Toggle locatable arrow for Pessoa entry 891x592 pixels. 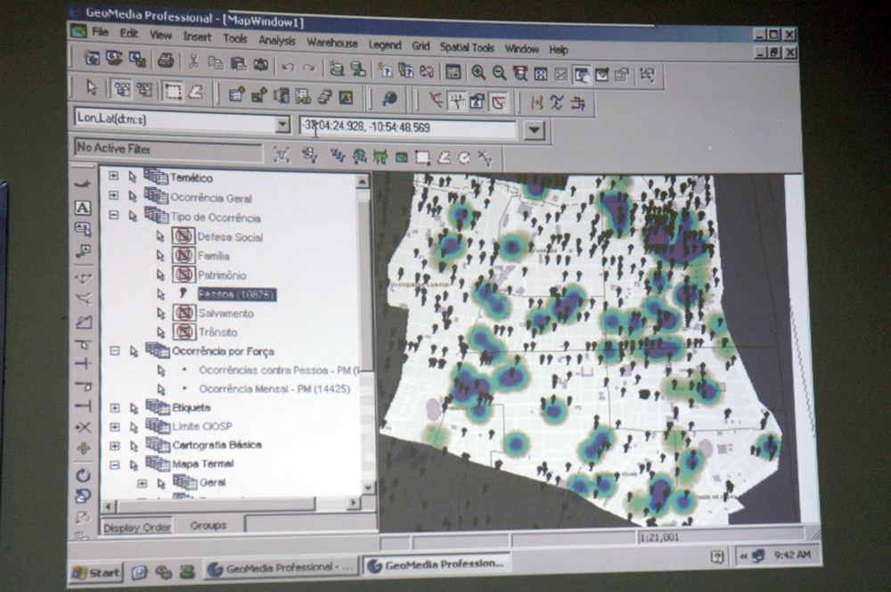(160, 294)
